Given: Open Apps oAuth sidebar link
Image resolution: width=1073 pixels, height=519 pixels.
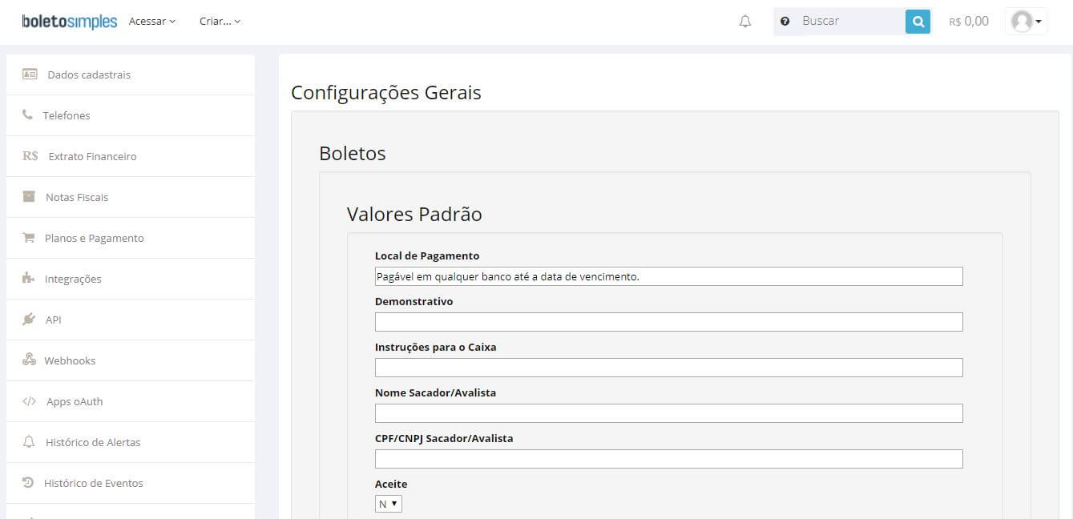Looking at the screenshot, I should [x=131, y=401].
